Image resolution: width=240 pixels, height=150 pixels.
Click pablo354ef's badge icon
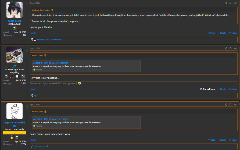[15, 28]
